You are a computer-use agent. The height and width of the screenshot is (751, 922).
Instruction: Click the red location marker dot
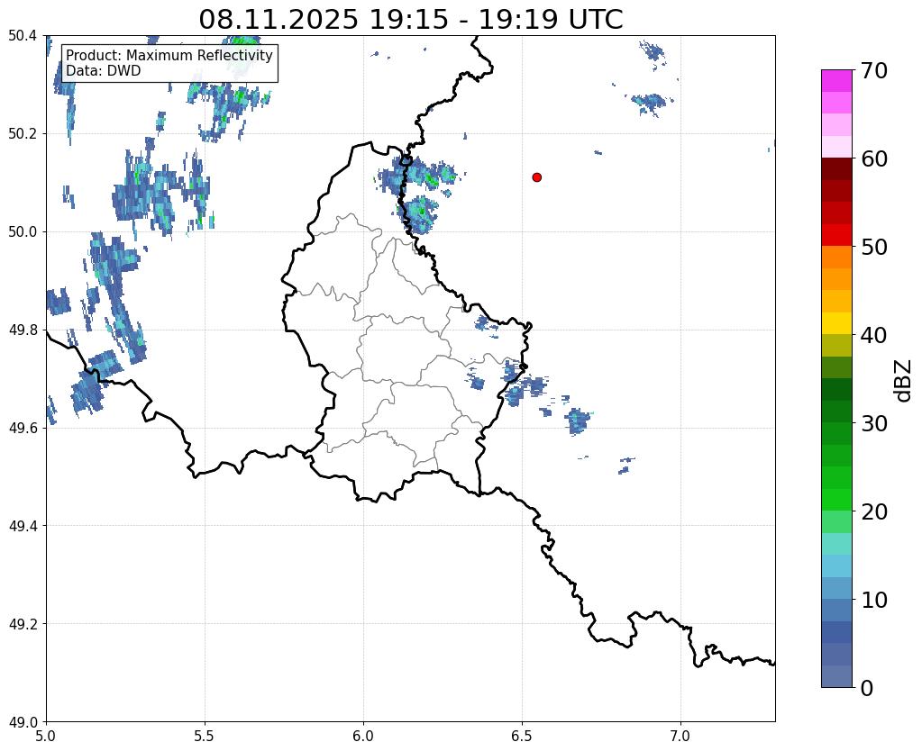(x=536, y=177)
